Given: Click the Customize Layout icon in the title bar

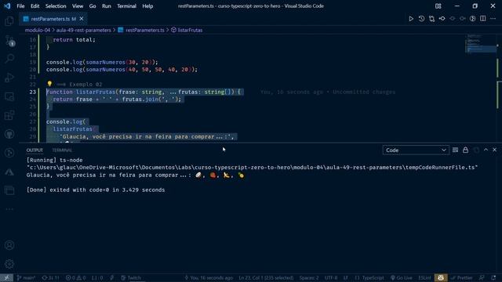Looking at the screenshot, I should (x=438, y=6).
